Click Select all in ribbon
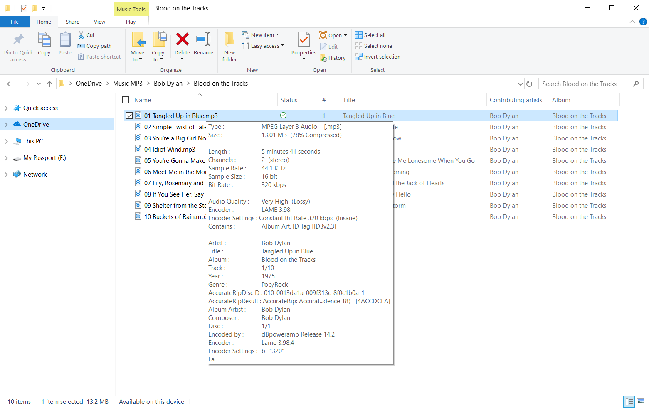This screenshot has height=408, width=649. [x=370, y=35]
